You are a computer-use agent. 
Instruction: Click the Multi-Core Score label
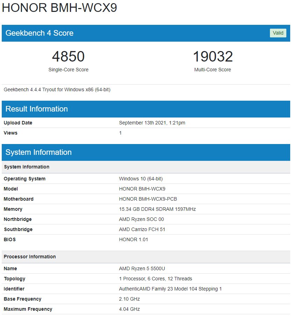pyautogui.click(x=213, y=70)
